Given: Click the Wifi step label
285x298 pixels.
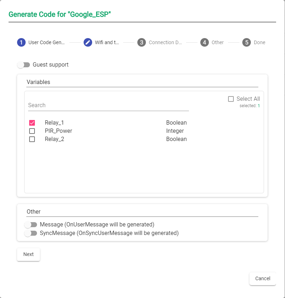Looking at the screenshot, I should pos(107,42).
